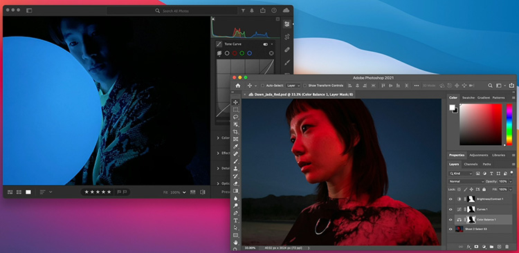Image resolution: width=519 pixels, height=253 pixels.
Task: Open the Layer auto-select dropdown
Action: [293, 86]
